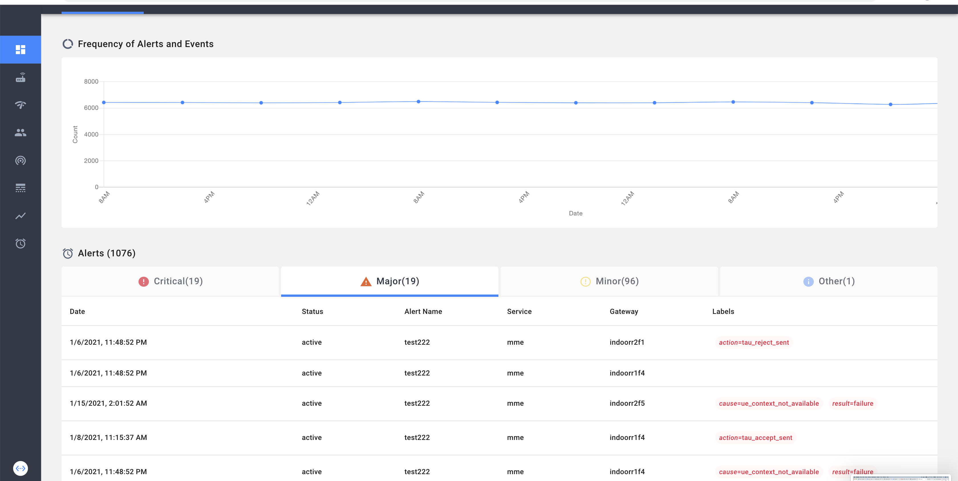Select the Major(19) alerts tab

(x=389, y=281)
